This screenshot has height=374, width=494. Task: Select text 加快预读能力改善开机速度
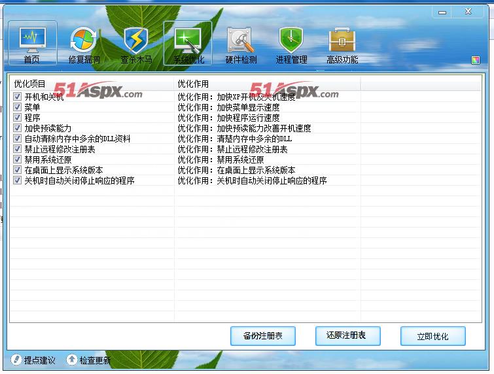(264, 128)
